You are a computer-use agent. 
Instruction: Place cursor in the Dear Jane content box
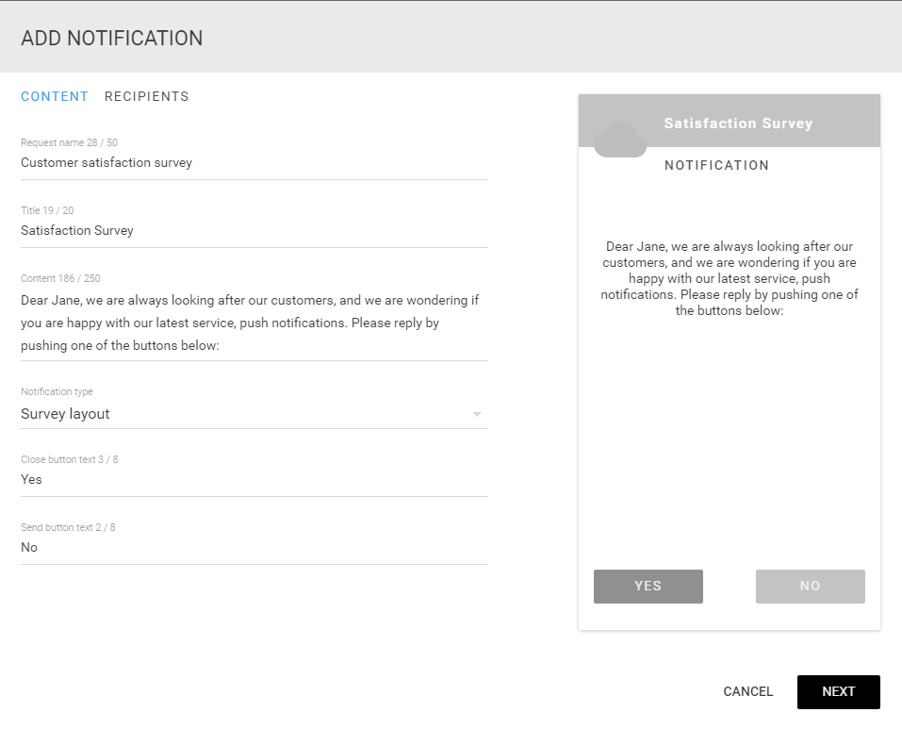click(x=254, y=323)
